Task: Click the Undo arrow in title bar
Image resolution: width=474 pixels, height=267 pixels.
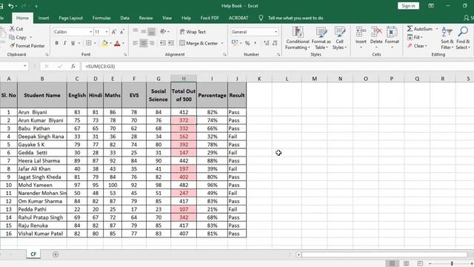Action: (x=10, y=6)
